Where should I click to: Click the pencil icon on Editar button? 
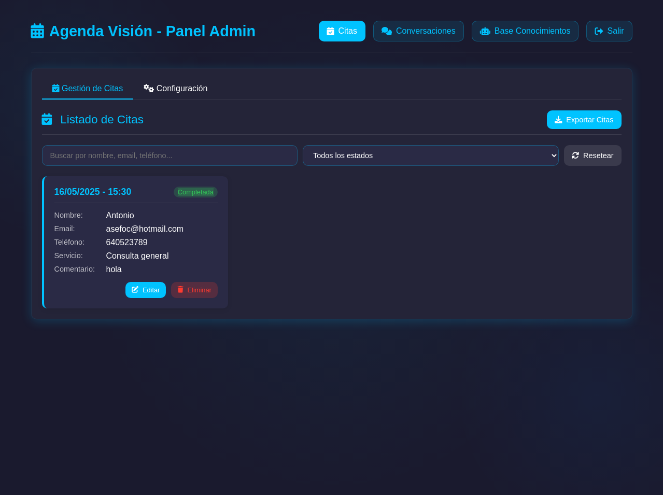(x=135, y=290)
